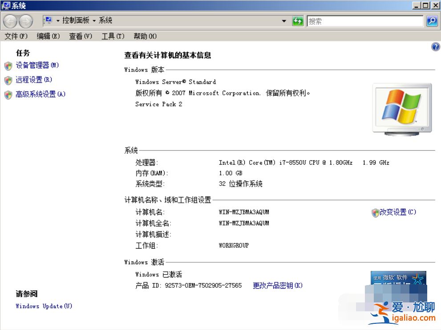Screen dimensions: 441x330
Task: Open 设备管理器 from the task pane
Action: [37, 66]
